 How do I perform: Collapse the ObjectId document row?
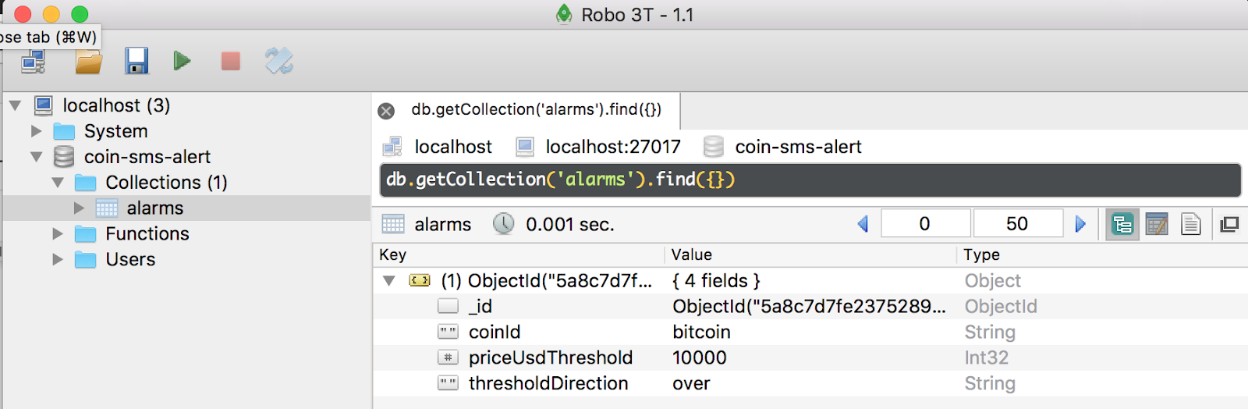click(x=388, y=280)
